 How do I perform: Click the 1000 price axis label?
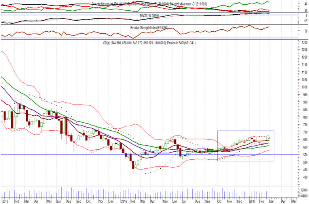305,87
